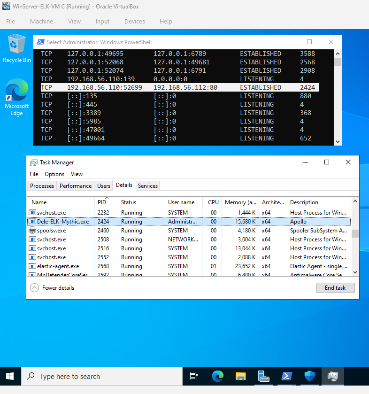Open Task Manager's File menu
Screen dimensions: 369x394
pyautogui.click(x=34, y=174)
